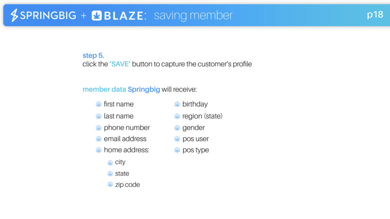This screenshot has height=219, width=390.
Task: Click the leaf bullet beside pos type
Action: pos(177,150)
